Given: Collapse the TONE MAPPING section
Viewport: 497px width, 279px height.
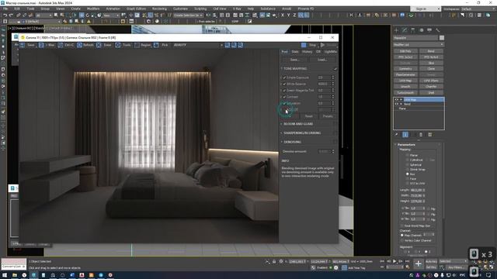Looking at the screenshot, I should coord(281,69).
